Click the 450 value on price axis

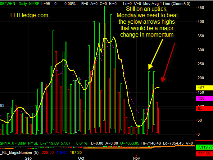click(201, 8)
